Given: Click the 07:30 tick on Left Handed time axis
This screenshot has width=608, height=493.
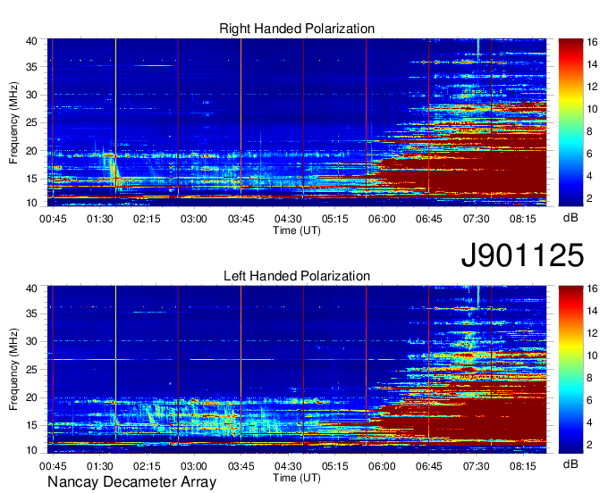Looking at the screenshot, I should (x=477, y=466).
